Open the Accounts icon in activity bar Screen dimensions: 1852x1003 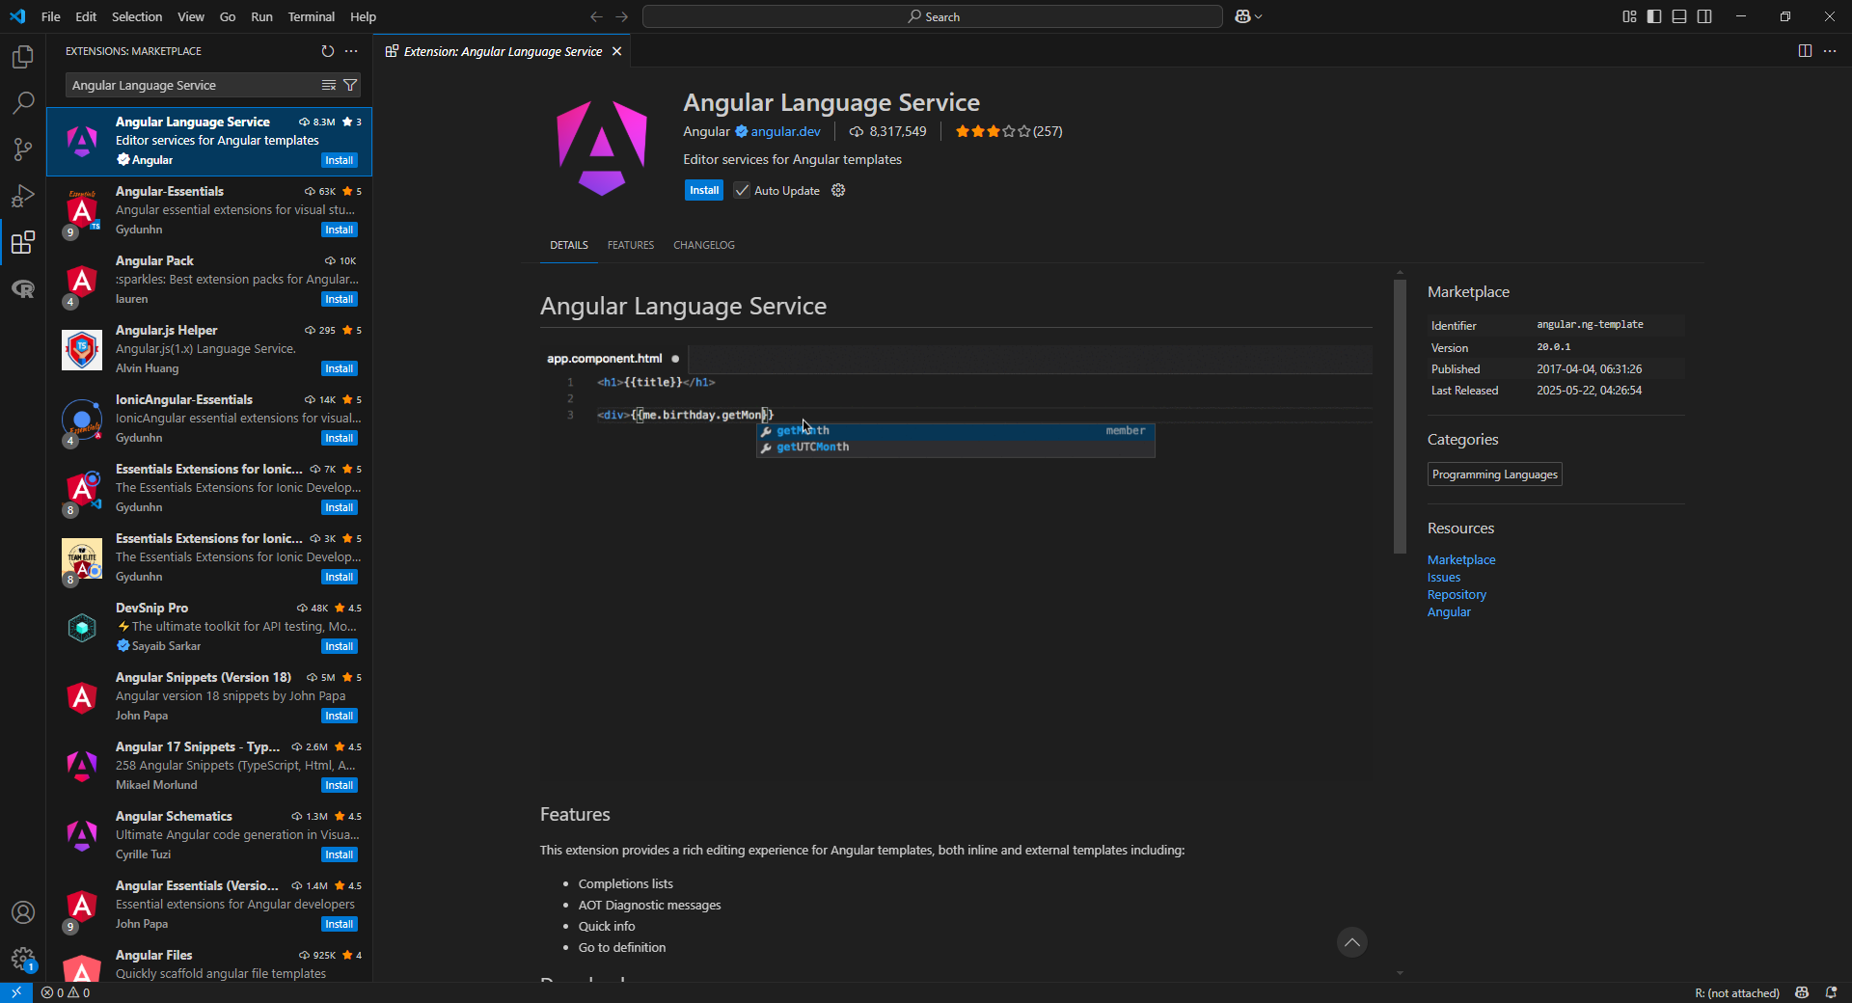click(22, 912)
